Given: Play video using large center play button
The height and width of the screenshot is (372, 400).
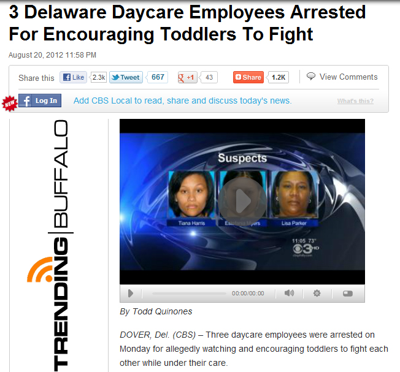Looking at the screenshot, I should [242, 200].
